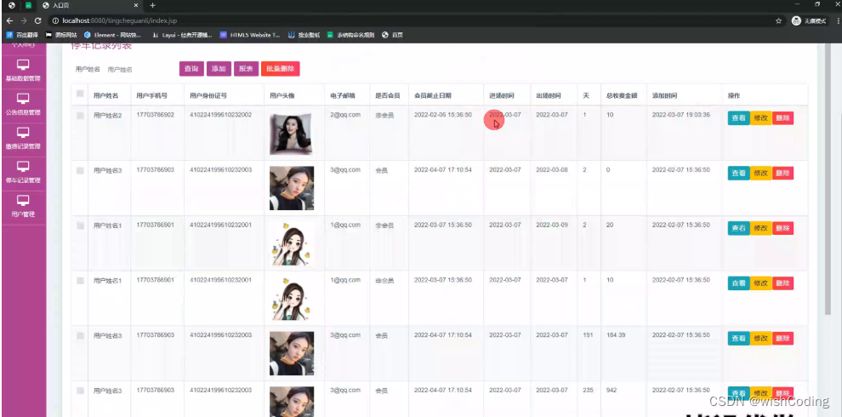Image resolution: width=842 pixels, height=417 pixels.
Task: Go back with browser back arrow
Action: pos(9,21)
